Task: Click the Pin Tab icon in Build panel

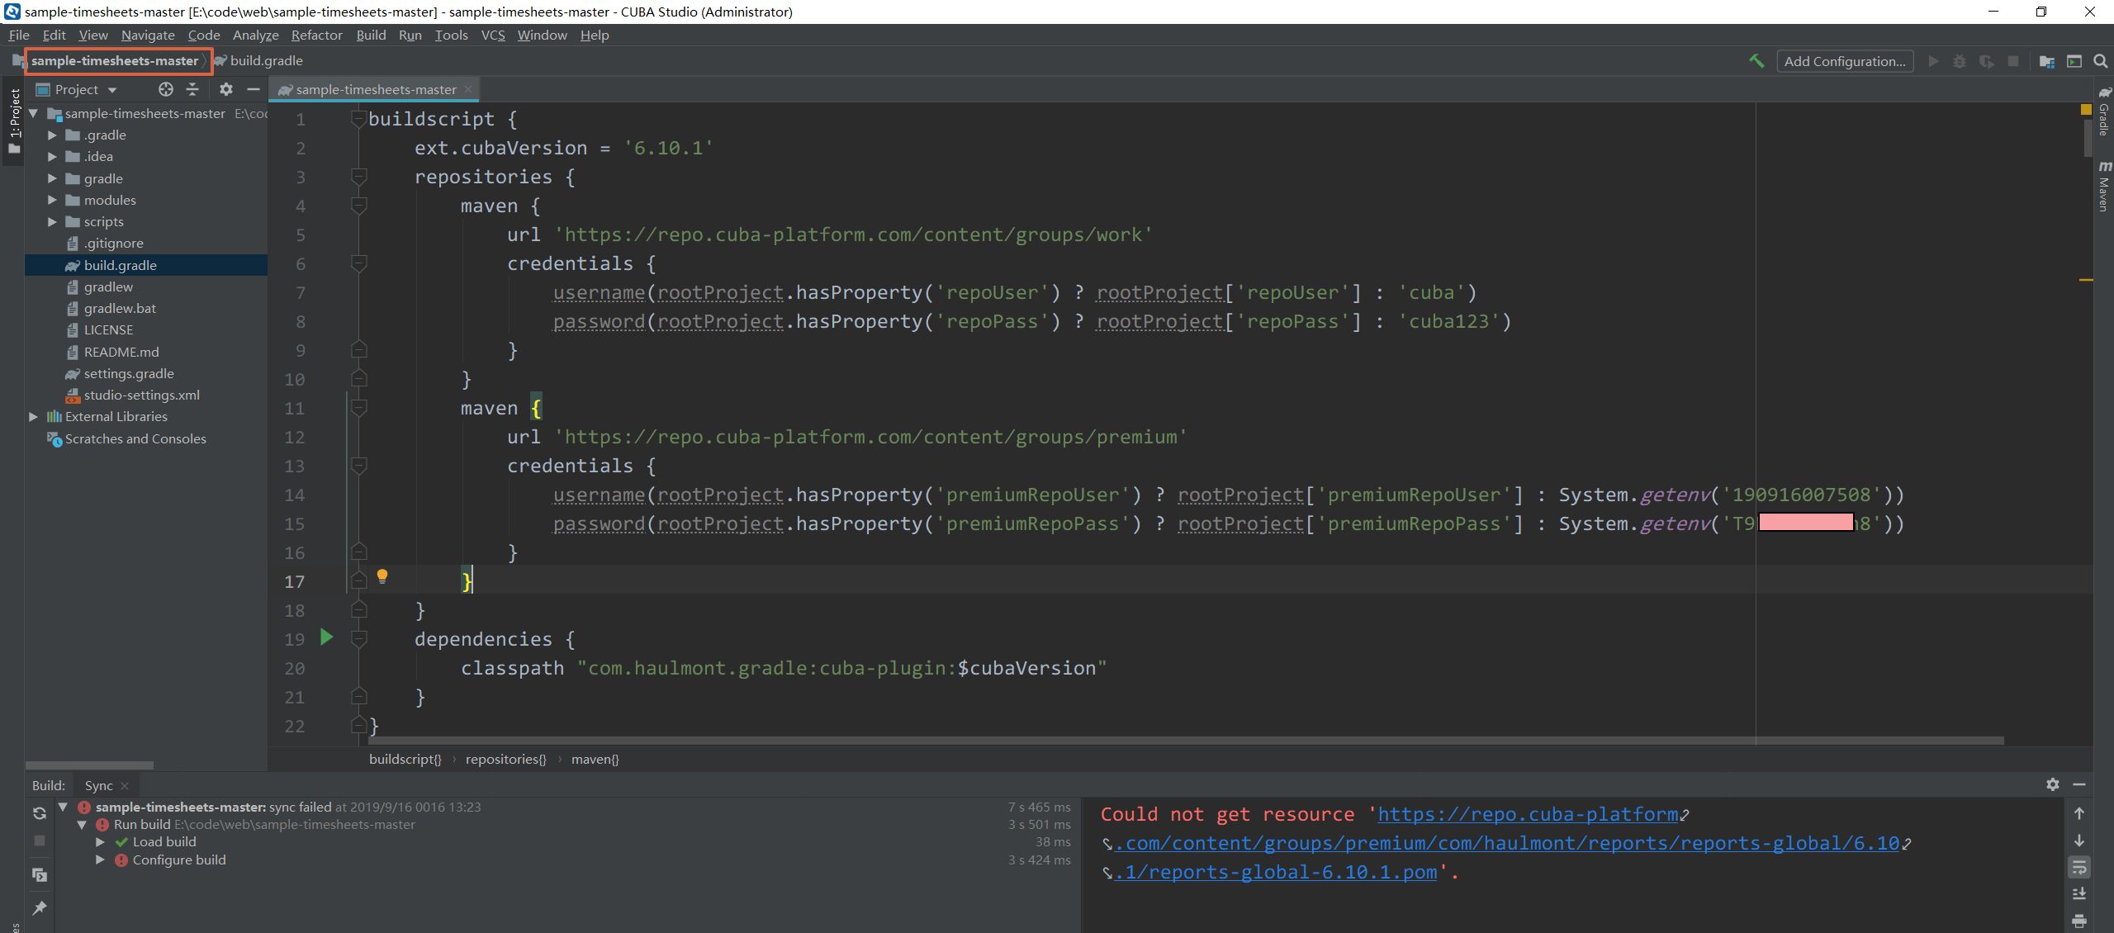Action: (x=39, y=908)
